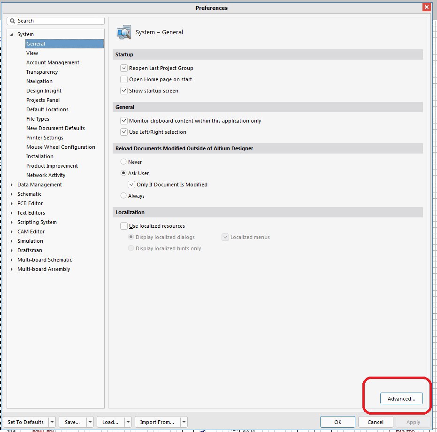This screenshot has width=437, height=432.
Task: Open Mouse Wheel Configuration page
Action: 61,147
